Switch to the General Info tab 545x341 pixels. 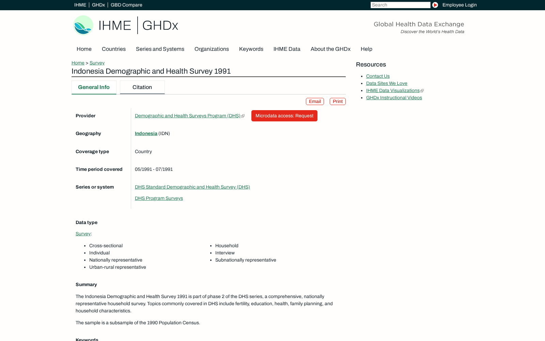(94, 87)
